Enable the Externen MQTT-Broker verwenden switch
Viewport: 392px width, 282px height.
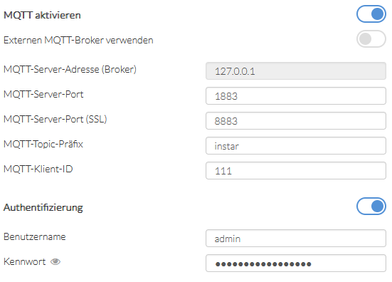[371, 38]
